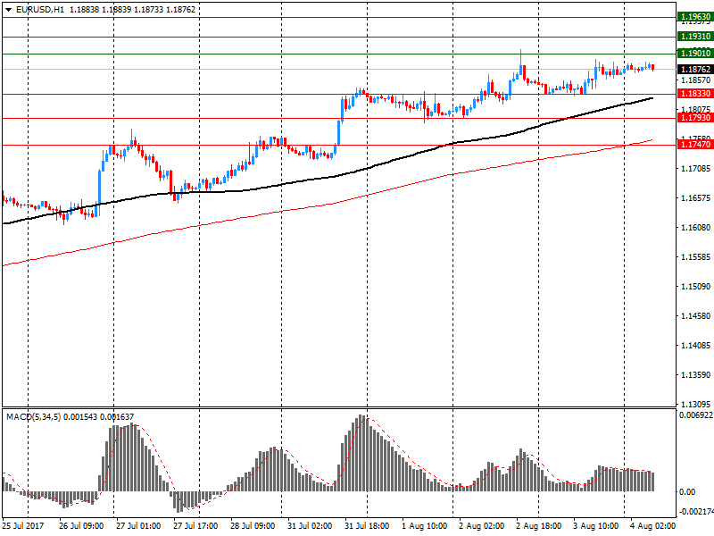This screenshot has width=714, height=536.
Task: Click the 1.18570 price scale value
Action: coord(695,80)
